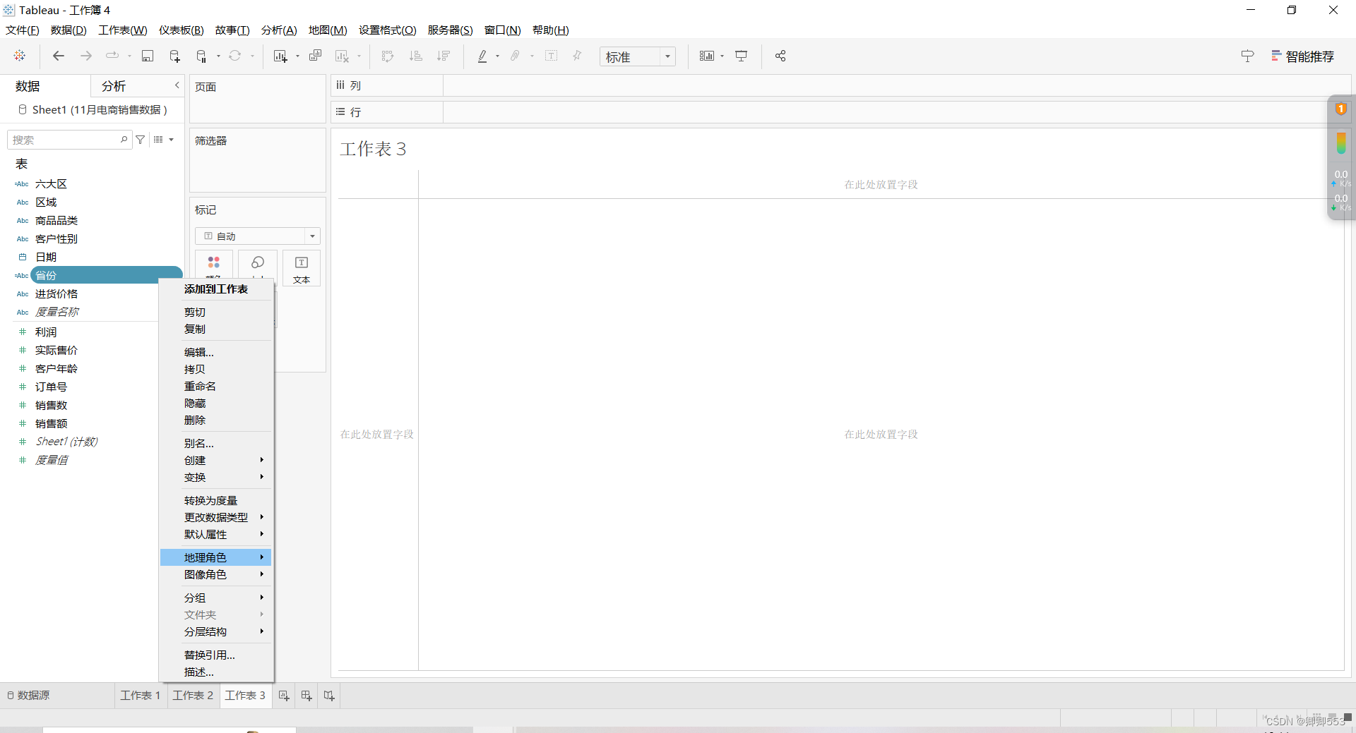This screenshot has width=1356, height=733.
Task: Select the 利润 measure field
Action: tap(46, 332)
